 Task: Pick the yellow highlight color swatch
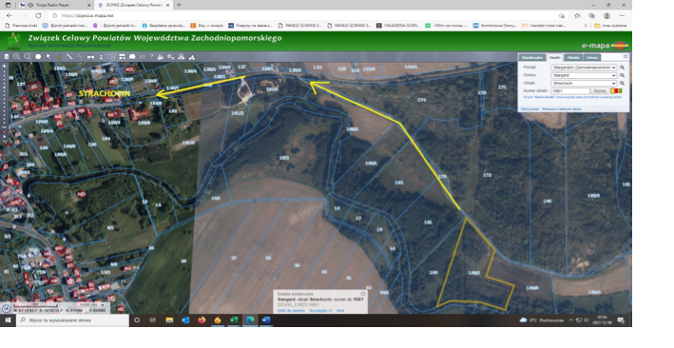(612, 90)
